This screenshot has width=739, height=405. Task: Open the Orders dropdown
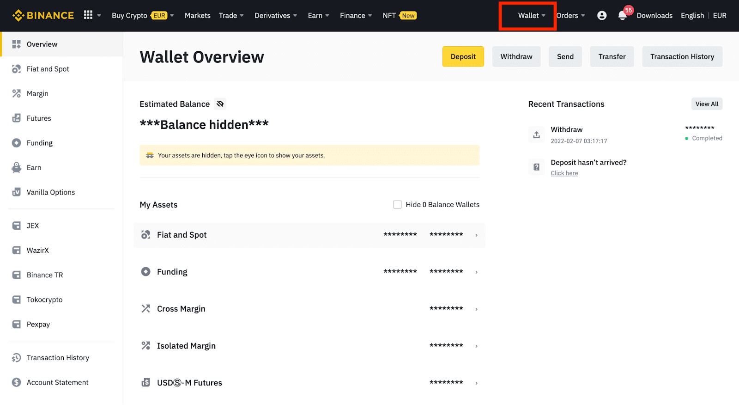tap(571, 15)
